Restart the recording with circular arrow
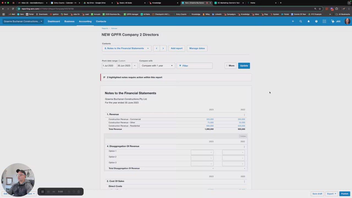 [x=74, y=192]
